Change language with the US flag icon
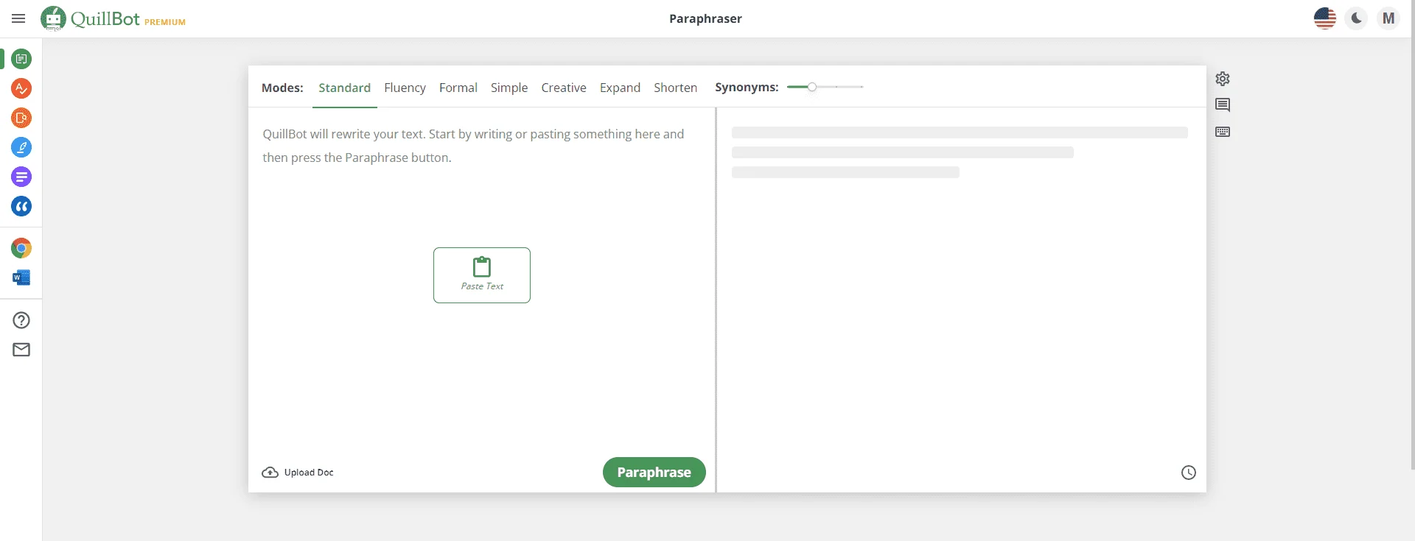 pos(1325,18)
